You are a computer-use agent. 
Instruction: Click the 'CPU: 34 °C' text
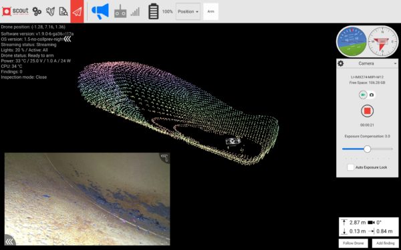(11, 66)
